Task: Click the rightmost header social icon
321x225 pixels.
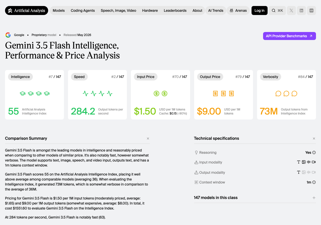Action: 311,10
